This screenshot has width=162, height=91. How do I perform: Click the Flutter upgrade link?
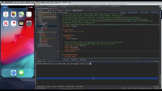pos(144,12)
